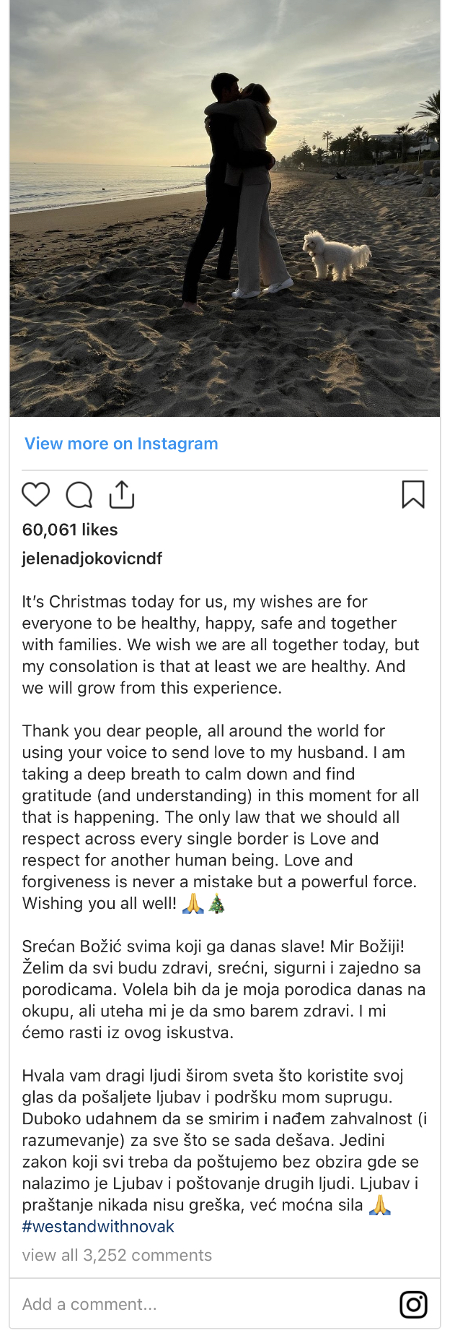Click the white dog in the photo
The image size is (455, 1333).
click(x=335, y=255)
